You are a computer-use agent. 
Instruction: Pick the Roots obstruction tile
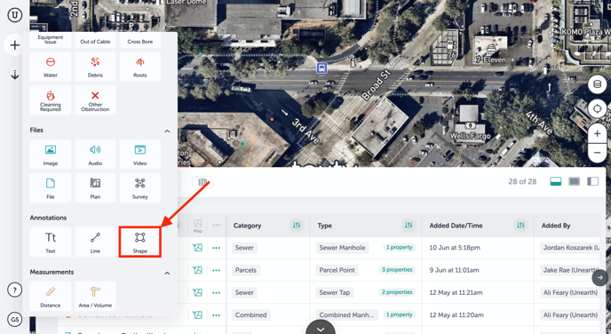140,67
